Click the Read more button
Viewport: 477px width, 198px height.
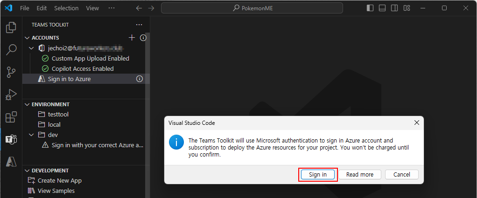tap(359, 174)
